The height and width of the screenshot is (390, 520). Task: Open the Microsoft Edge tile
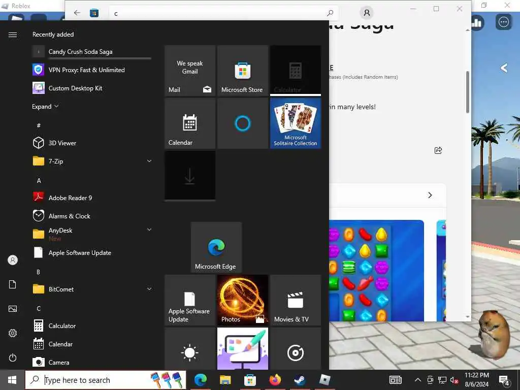(216, 247)
